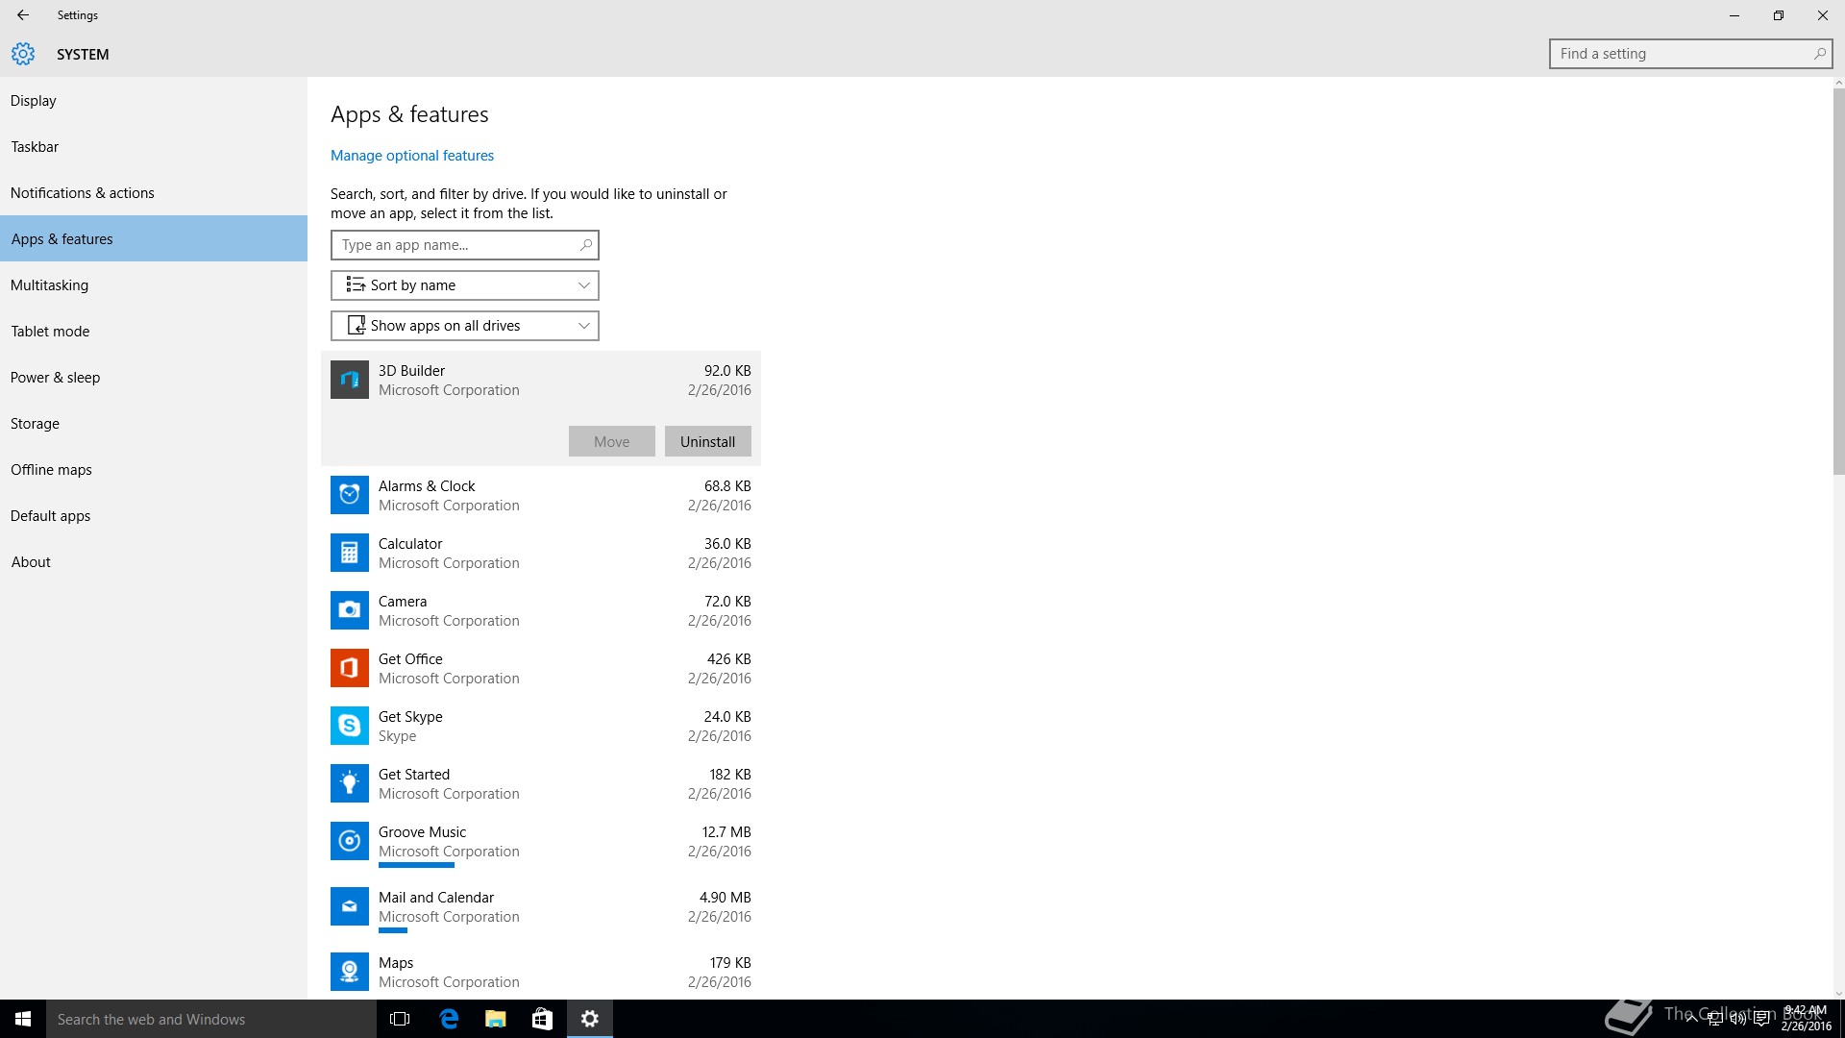Select the Maps app name
Screen dimensions: 1845x1038
point(396,963)
